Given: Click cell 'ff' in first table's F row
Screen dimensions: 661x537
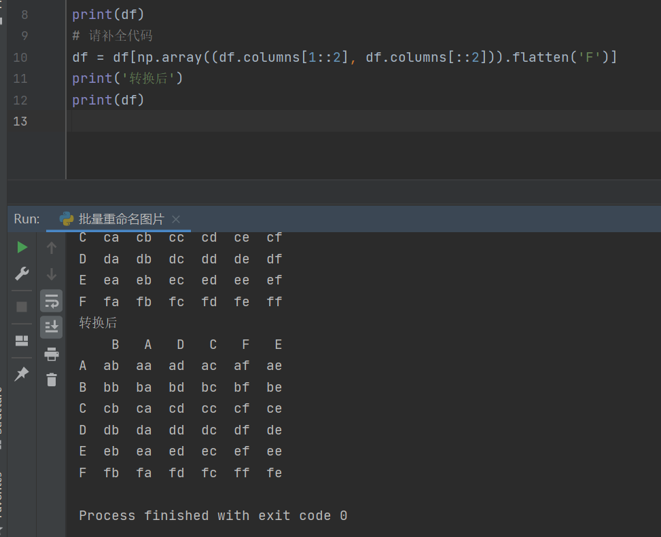Looking at the screenshot, I should (274, 301).
